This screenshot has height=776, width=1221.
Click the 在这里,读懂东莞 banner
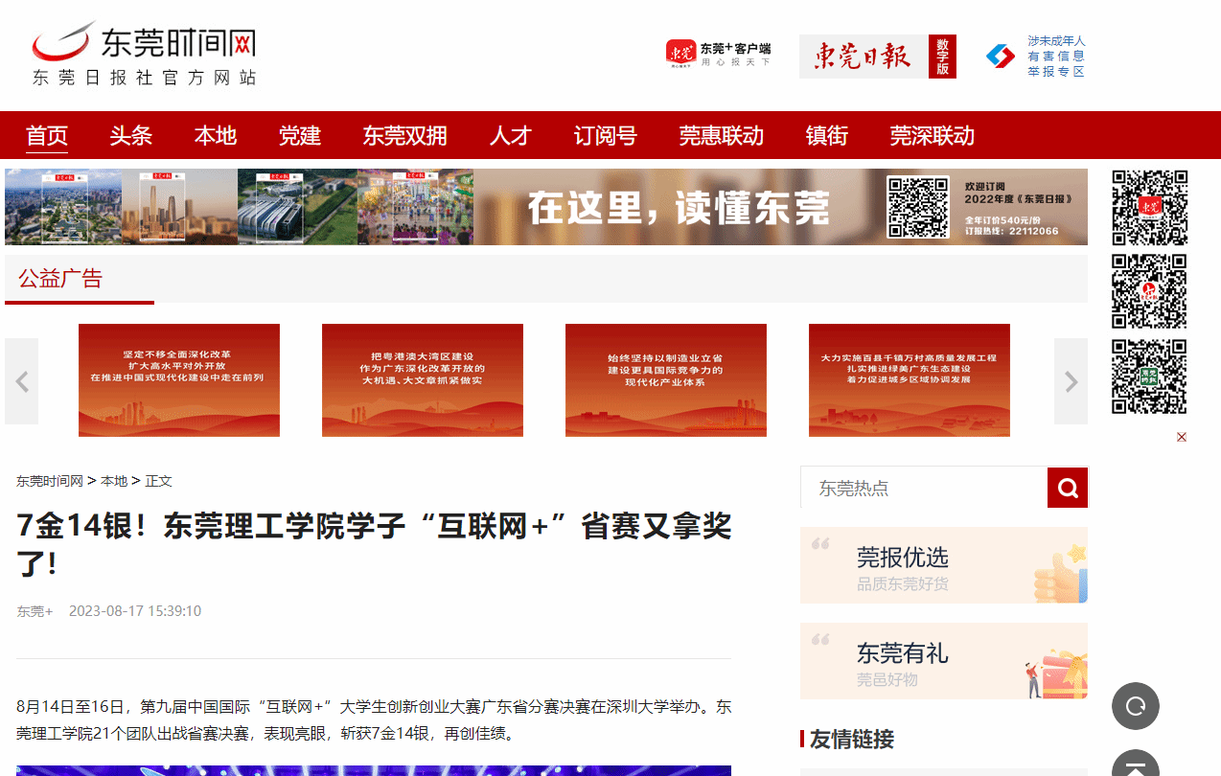tap(546, 207)
